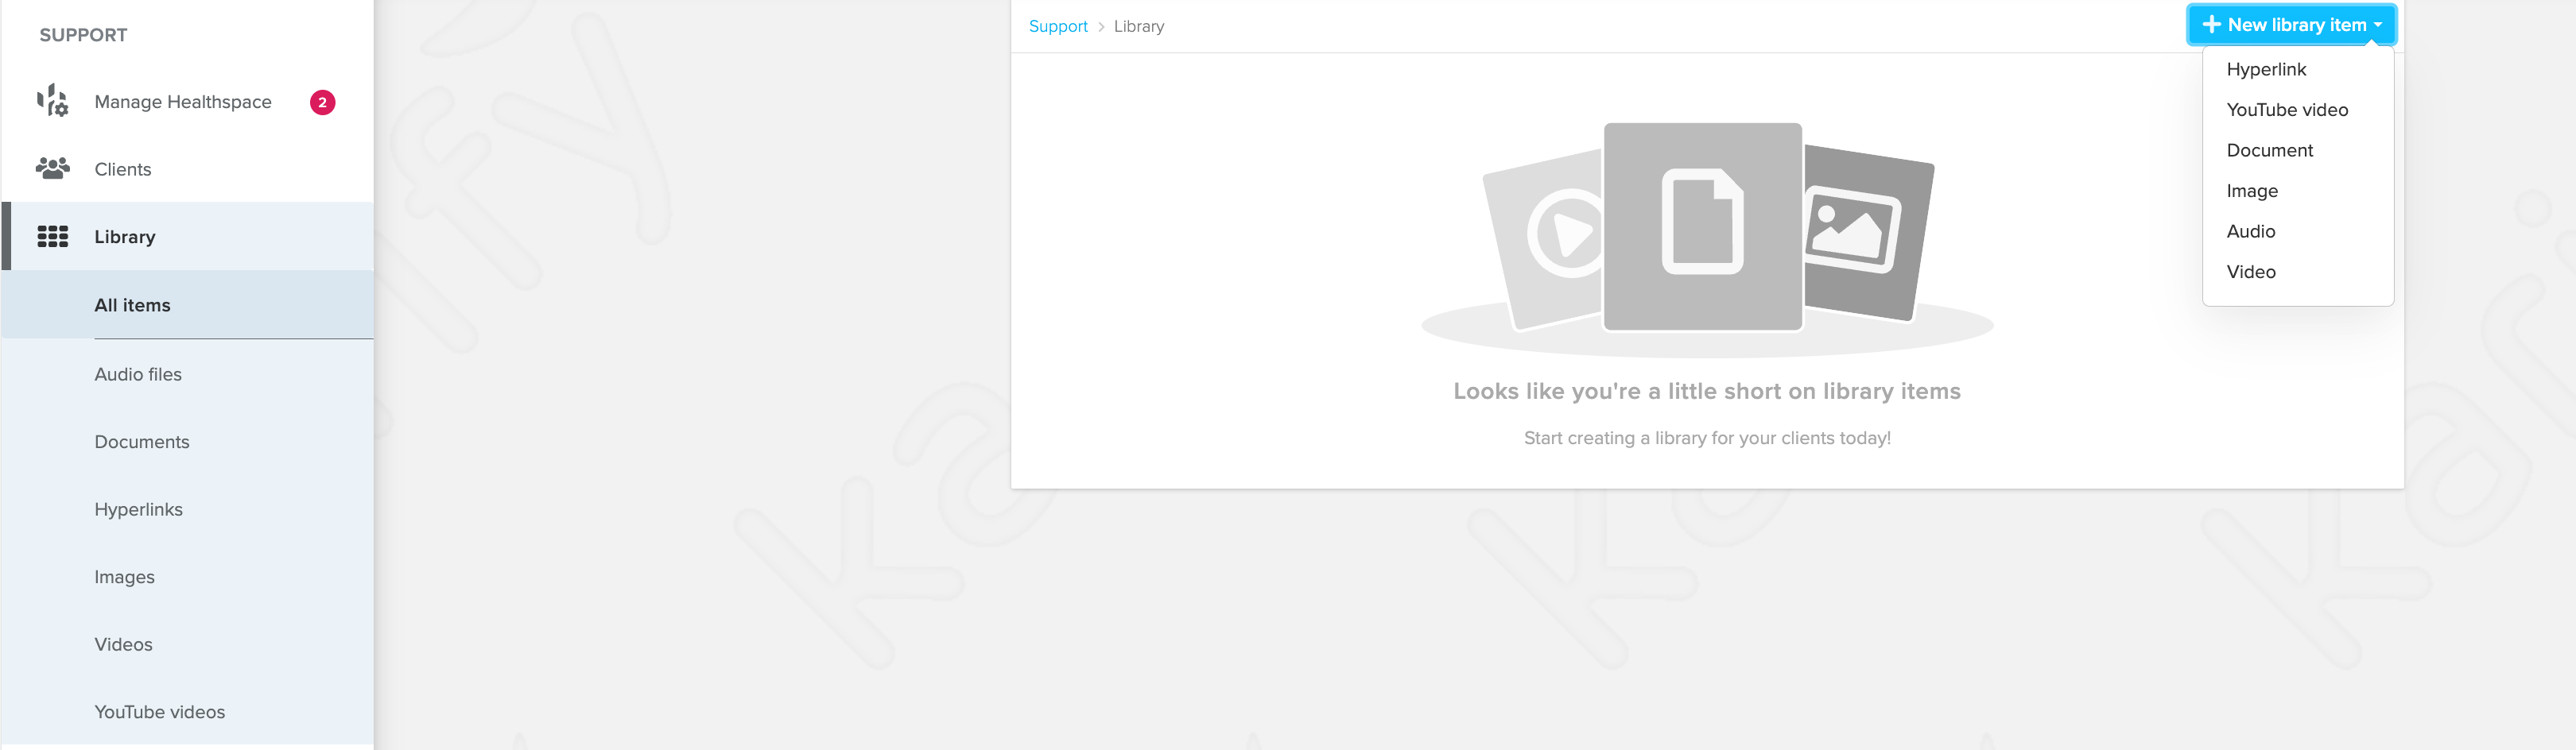Select Image from the new item menu
The height and width of the screenshot is (750, 2576).
coord(2251,191)
